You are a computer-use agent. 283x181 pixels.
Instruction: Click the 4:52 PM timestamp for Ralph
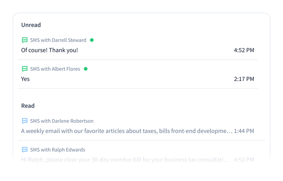click(244, 160)
